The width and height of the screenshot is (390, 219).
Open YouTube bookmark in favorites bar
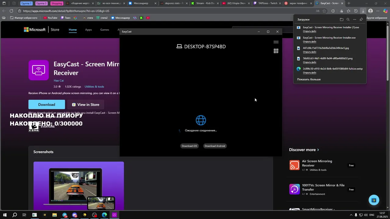tap(50, 18)
